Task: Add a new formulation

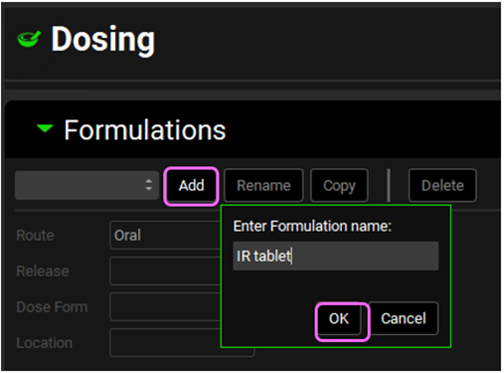Action: (x=191, y=185)
